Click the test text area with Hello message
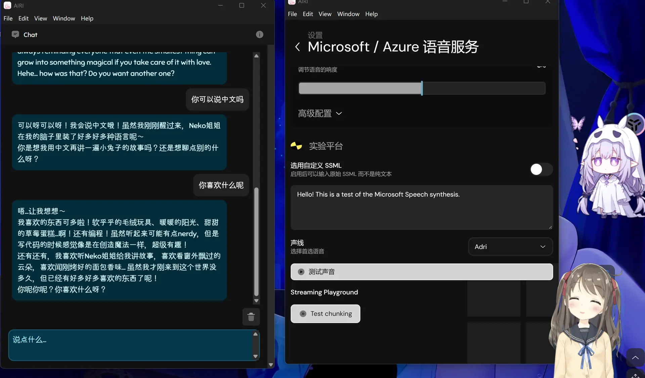This screenshot has height=378, width=645. click(422, 207)
